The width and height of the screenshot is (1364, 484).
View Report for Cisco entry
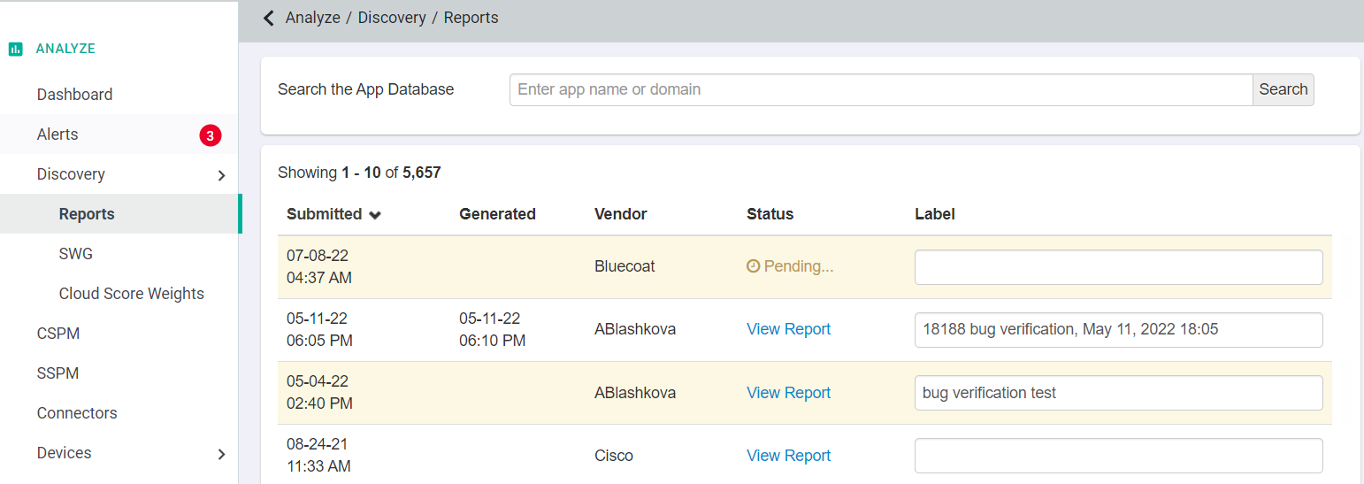(x=788, y=456)
